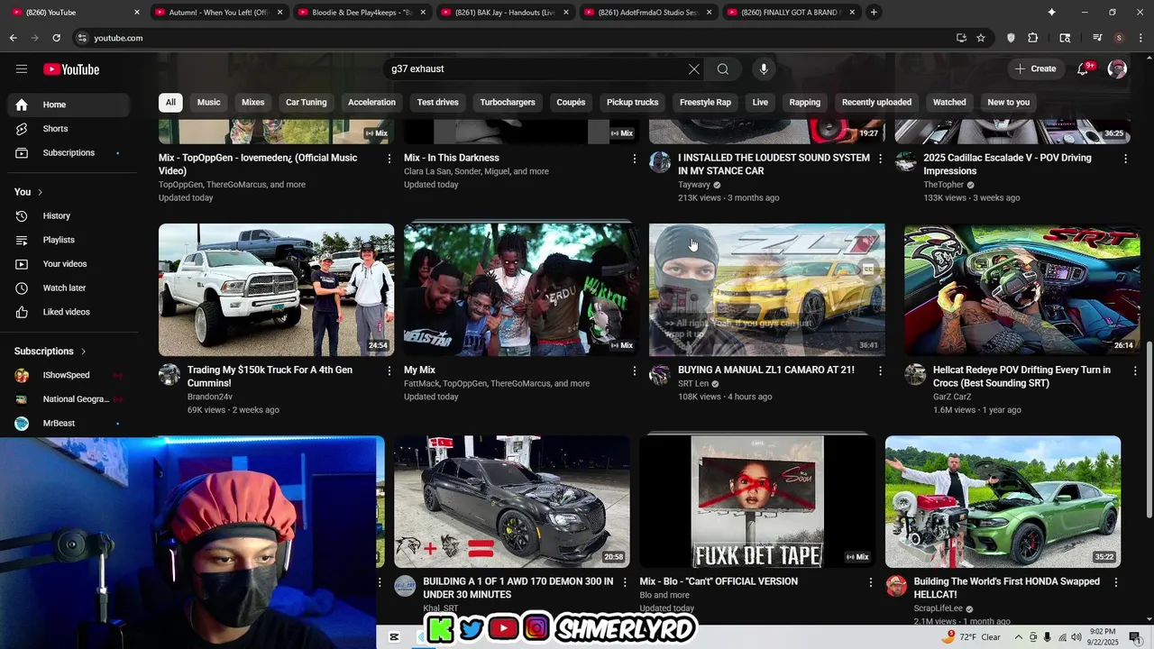Click the install app icon in address bar

(961, 38)
